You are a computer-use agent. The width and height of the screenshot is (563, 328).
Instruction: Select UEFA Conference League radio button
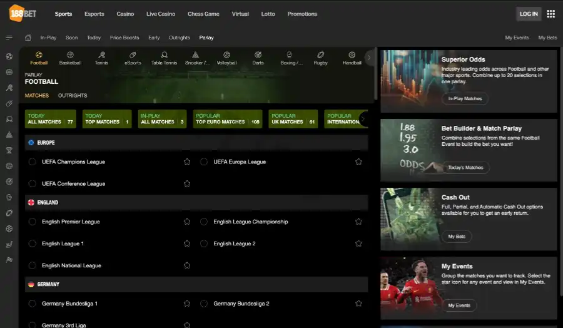pos(33,183)
